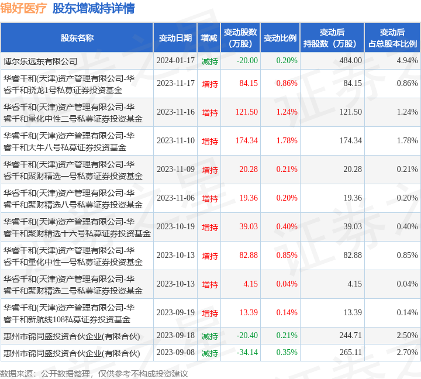Click date 2024-01-17
The image size is (421, 379).
point(175,61)
